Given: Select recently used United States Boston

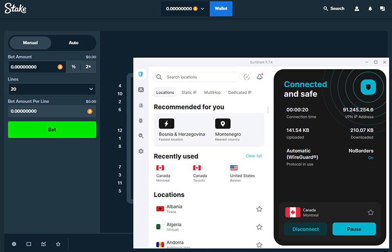Looking at the screenshot, I should click(x=242, y=173).
